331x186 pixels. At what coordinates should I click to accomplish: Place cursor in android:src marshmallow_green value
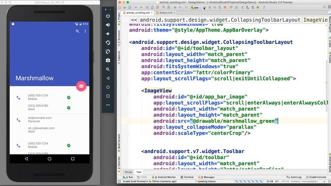tap(234, 121)
